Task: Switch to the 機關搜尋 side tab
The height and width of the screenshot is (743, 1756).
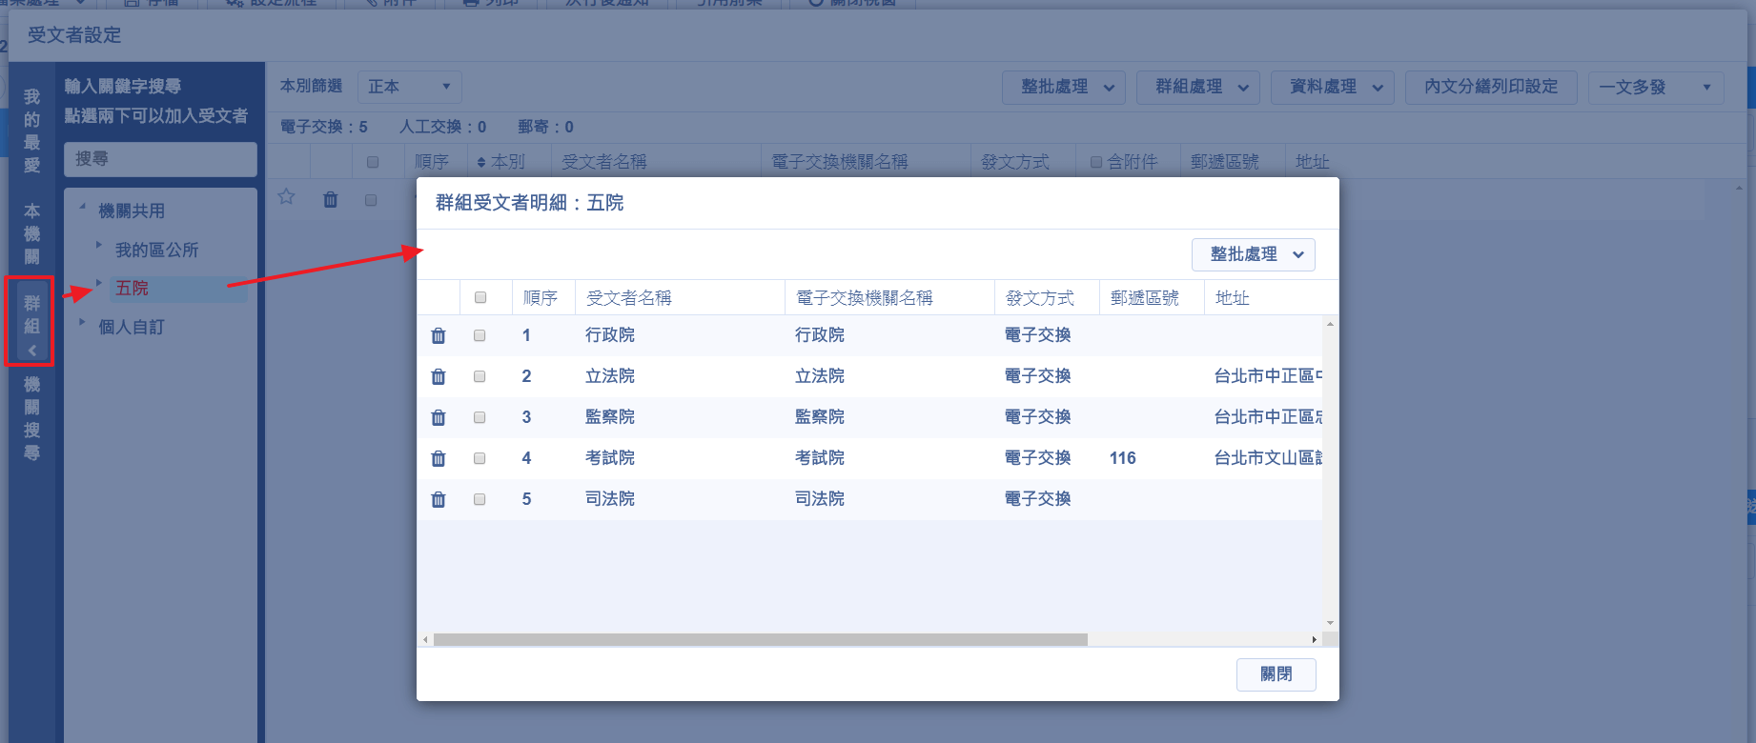Action: [31, 419]
